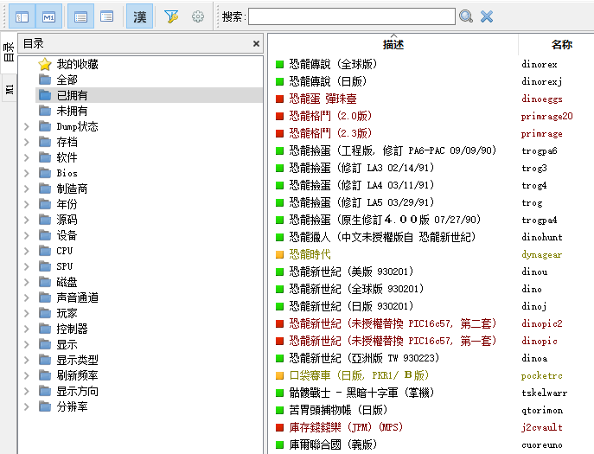594x454 pixels.
Task: Click the magnifier search icon
Action: click(466, 16)
